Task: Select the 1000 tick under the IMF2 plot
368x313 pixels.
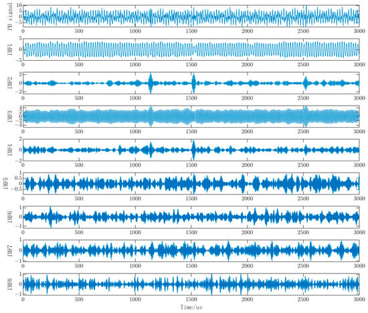Action: 135,98
